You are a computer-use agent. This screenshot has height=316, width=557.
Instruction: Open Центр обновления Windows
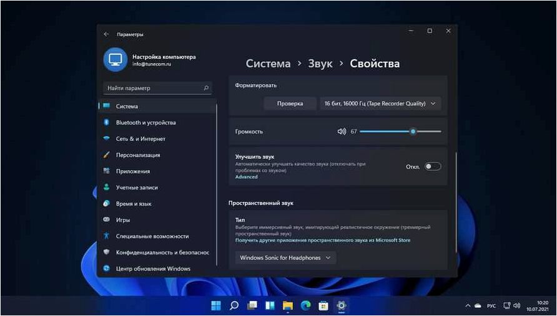click(x=157, y=269)
